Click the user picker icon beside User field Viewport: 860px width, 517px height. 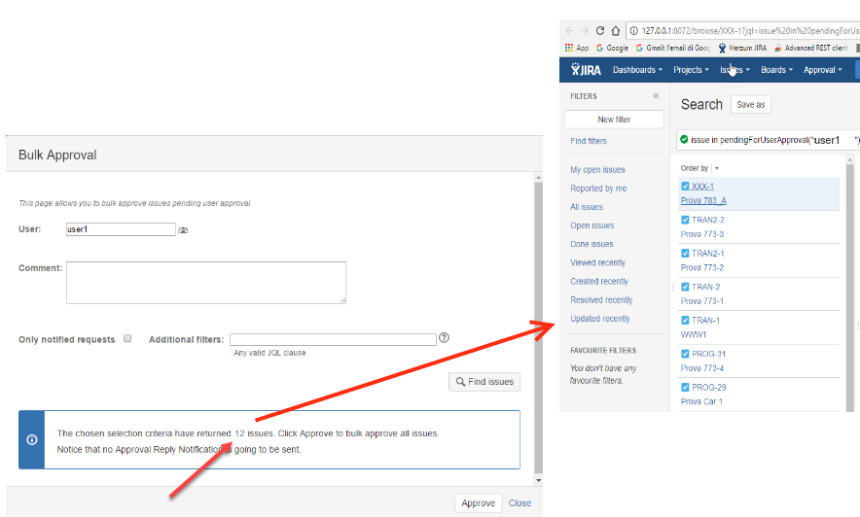(183, 230)
